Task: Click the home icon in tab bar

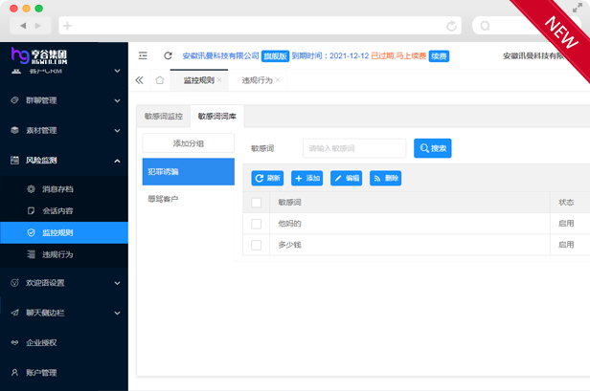Action: pyautogui.click(x=160, y=80)
